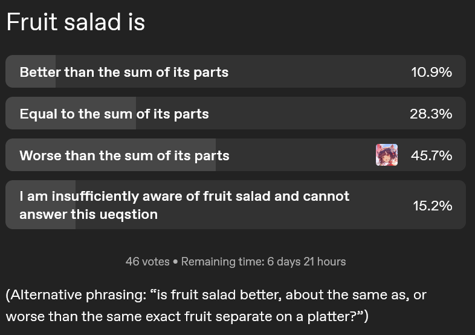Click the 28.3% result percentage
The height and width of the screenshot is (335, 475).
coord(431,114)
